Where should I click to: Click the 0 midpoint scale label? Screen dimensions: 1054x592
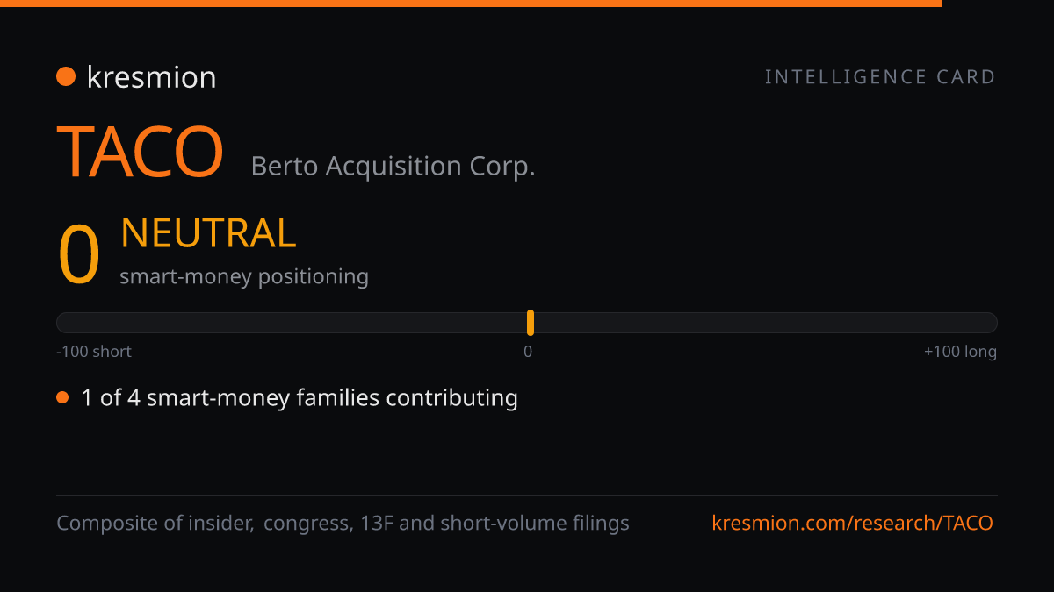coord(528,352)
